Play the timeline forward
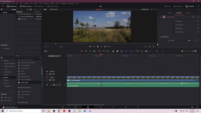 (101, 47)
